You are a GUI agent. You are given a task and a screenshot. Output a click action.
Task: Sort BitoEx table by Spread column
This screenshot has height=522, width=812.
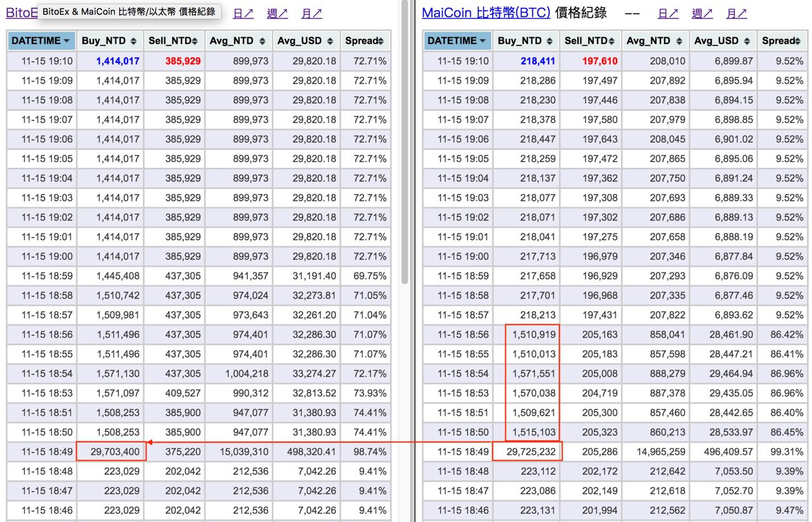(365, 41)
